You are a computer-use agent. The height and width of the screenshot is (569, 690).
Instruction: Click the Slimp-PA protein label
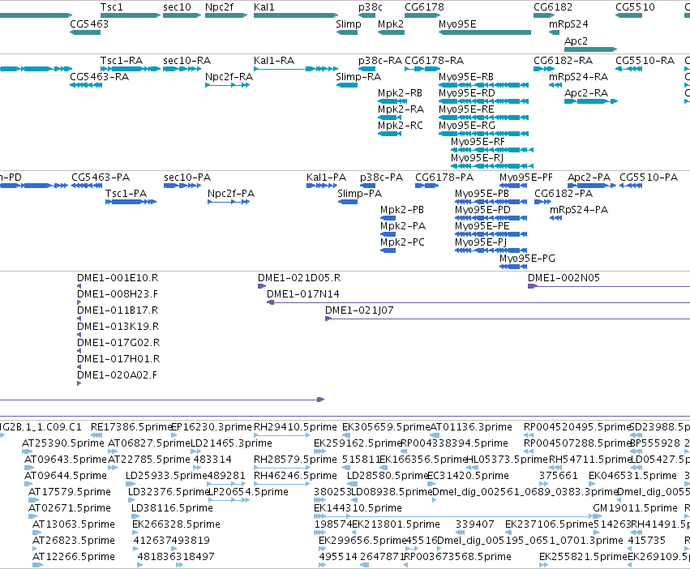(359, 194)
